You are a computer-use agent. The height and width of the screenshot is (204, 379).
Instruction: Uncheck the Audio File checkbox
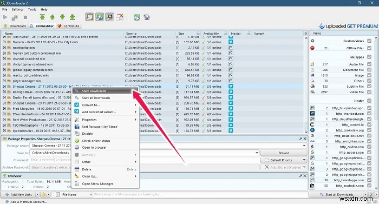click(x=369, y=64)
